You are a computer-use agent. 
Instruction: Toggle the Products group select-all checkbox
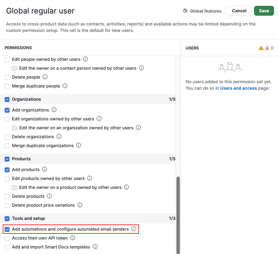pos(7,159)
